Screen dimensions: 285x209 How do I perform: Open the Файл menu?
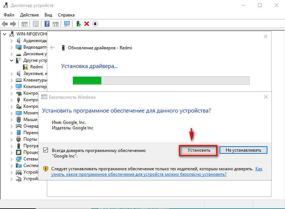9,15
